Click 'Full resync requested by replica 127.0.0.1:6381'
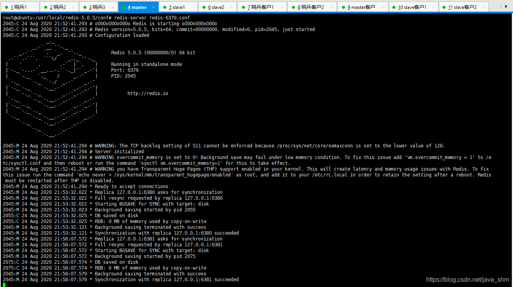 tap(112, 245)
